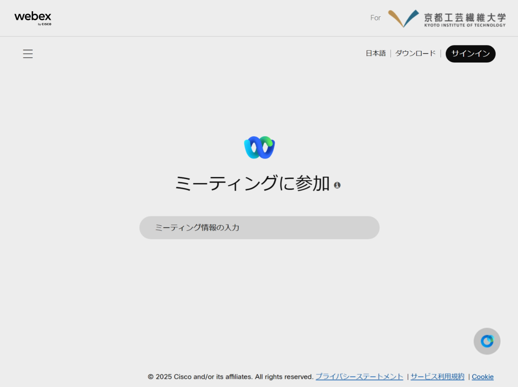518x387 pixels.
Task: Click the colorful Webex logo above the heading
Action: pos(260,147)
